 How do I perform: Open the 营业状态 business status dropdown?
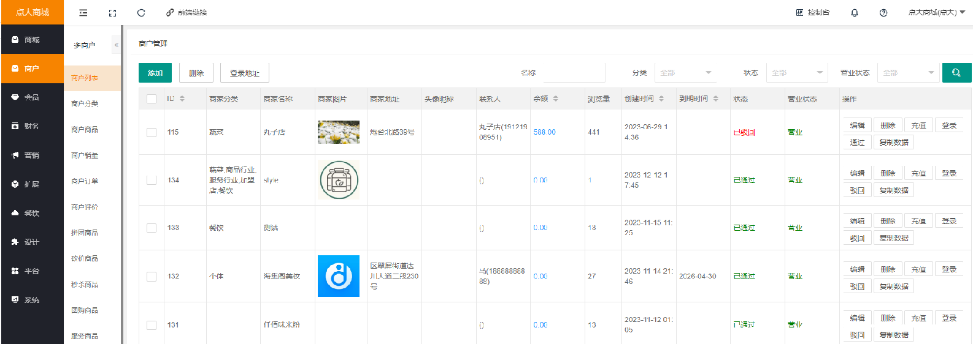pos(908,73)
